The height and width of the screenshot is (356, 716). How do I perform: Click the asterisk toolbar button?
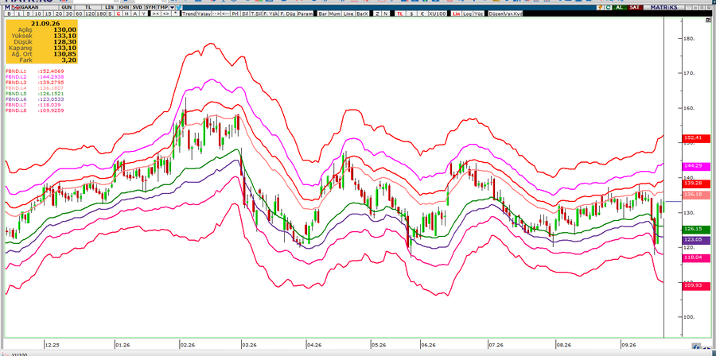(175, 14)
